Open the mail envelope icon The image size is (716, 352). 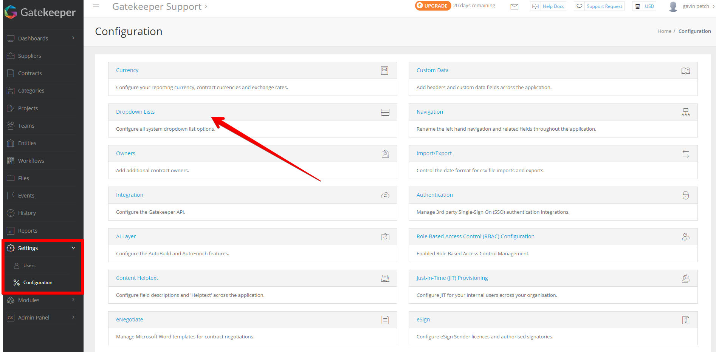pyautogui.click(x=514, y=6)
